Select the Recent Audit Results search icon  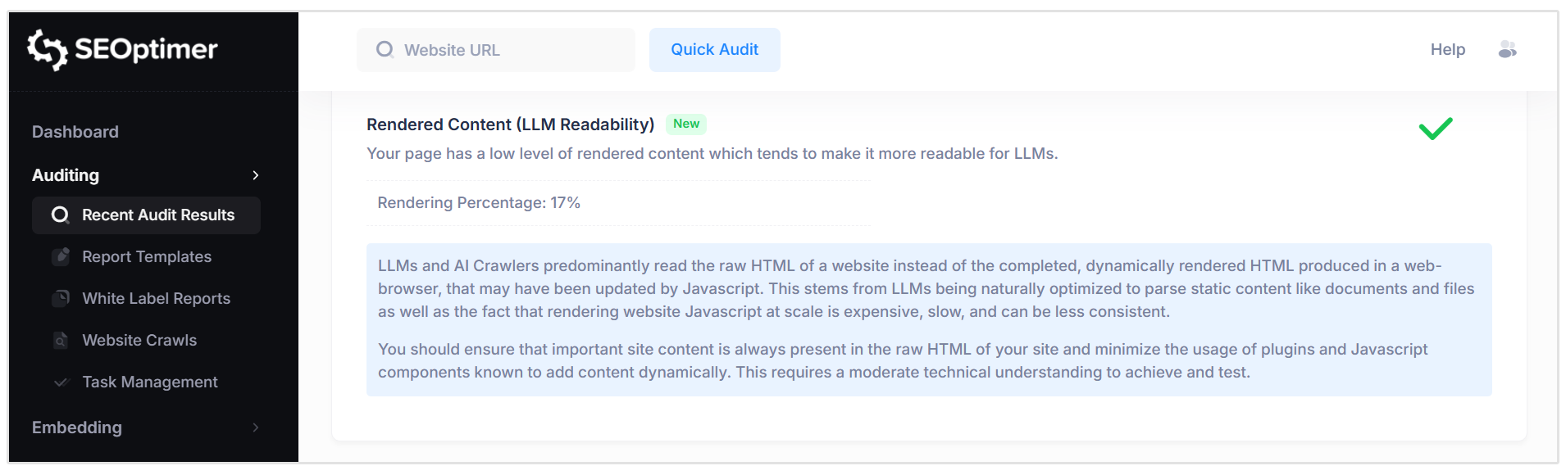[x=59, y=215]
